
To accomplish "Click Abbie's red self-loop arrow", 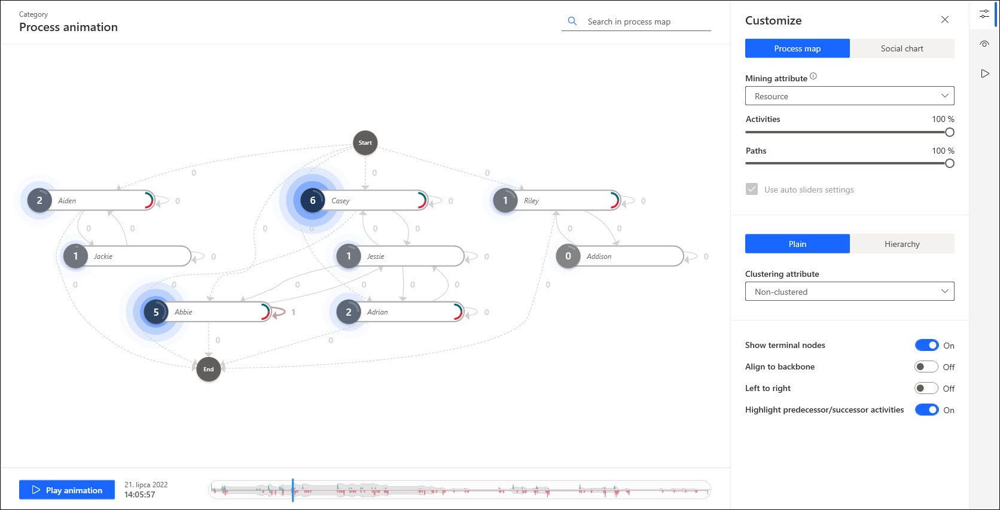I will coord(279,312).
